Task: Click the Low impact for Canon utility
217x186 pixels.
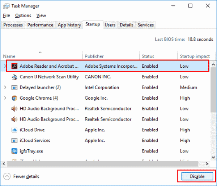Action: pyautogui.click(x=184, y=77)
